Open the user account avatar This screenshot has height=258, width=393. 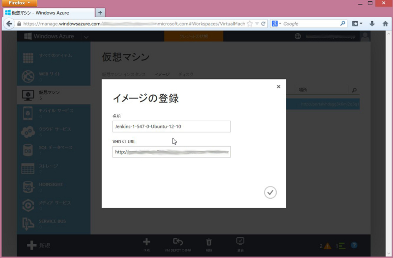click(x=365, y=36)
